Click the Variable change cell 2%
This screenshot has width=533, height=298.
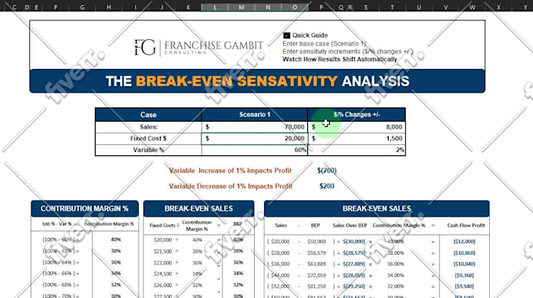click(357, 150)
